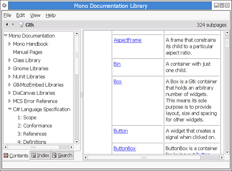Collapse the Mono Documentation root node
This screenshot has height=171, width=232.
pos(5,35)
